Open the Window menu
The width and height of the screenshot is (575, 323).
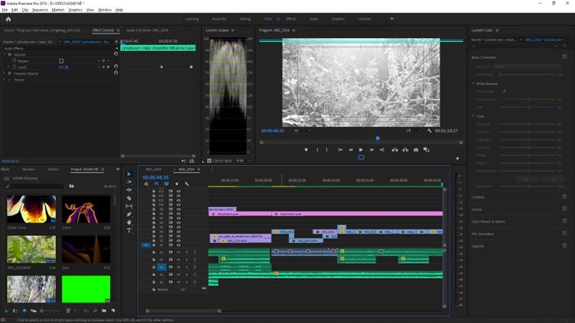point(105,10)
